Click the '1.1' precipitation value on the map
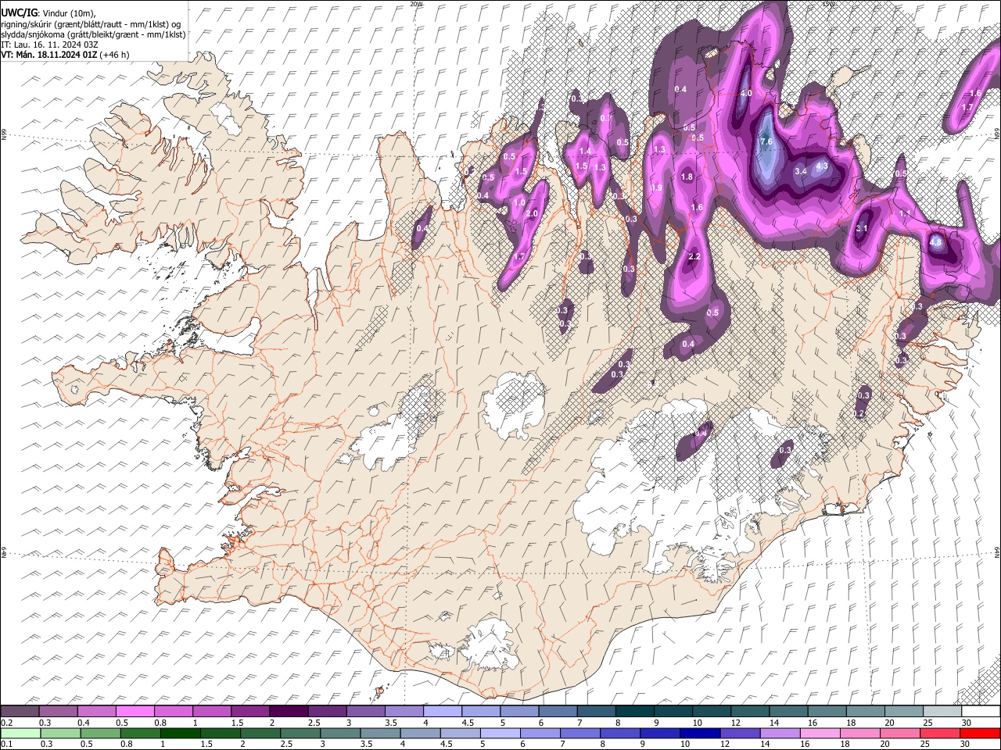The image size is (1001, 750). (905, 213)
